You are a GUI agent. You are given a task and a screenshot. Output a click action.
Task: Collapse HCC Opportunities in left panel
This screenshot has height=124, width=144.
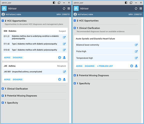point(3,21)
